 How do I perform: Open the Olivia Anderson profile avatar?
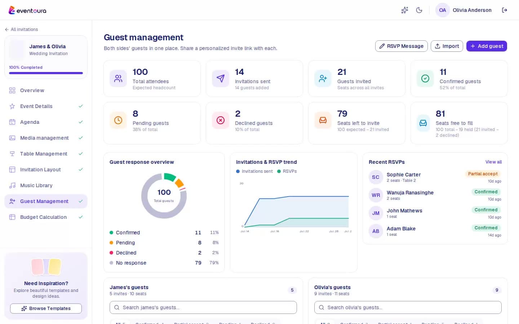(x=443, y=10)
